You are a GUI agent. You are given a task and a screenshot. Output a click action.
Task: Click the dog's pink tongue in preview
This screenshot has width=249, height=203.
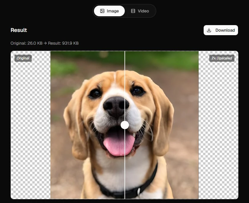tap(119, 145)
